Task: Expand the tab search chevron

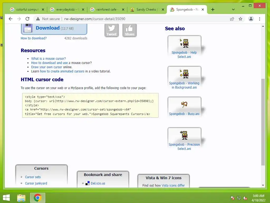Action: (233, 10)
